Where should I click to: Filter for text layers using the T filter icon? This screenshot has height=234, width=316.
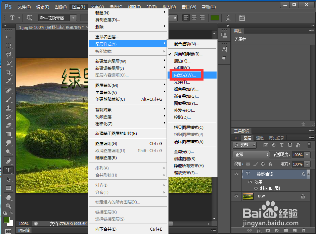tap(282, 145)
